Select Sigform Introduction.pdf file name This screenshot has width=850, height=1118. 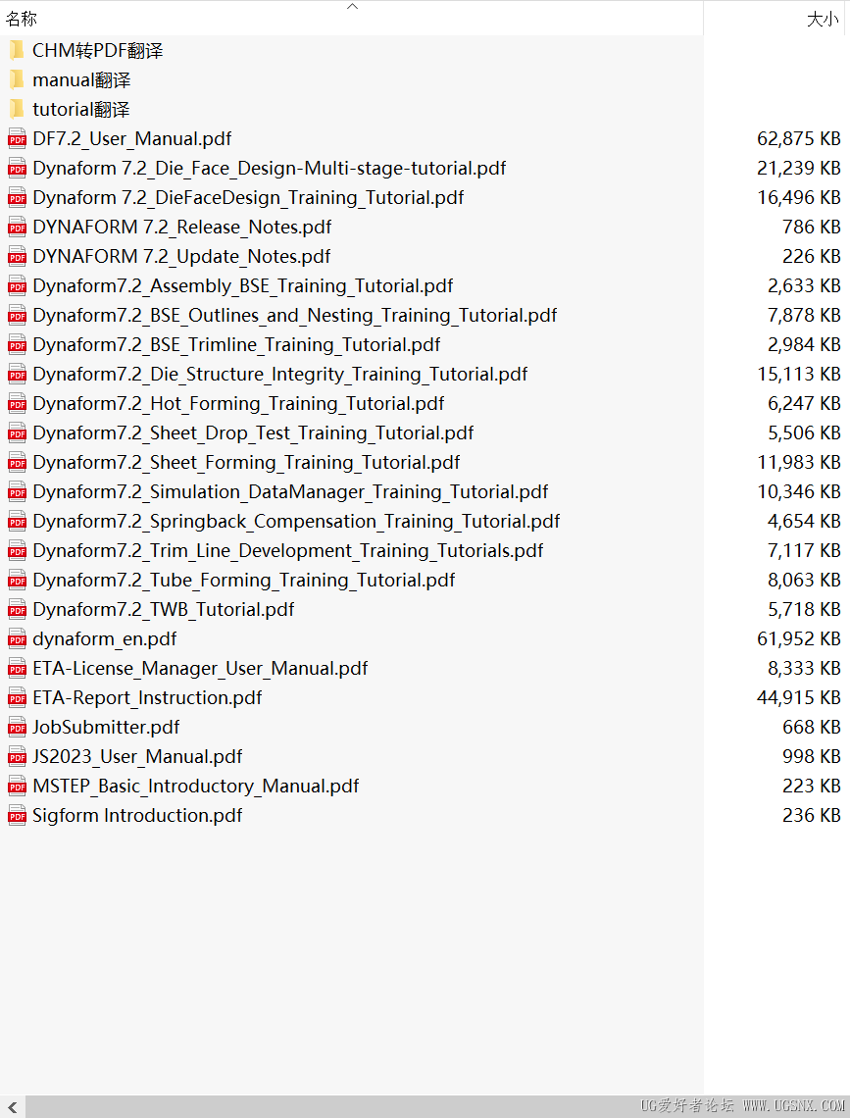pos(137,815)
